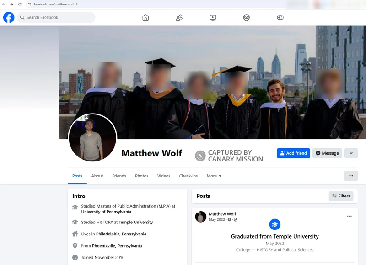This screenshot has width=366, height=265.
Task: Click the Facebook logo
Action: [x=8, y=18]
